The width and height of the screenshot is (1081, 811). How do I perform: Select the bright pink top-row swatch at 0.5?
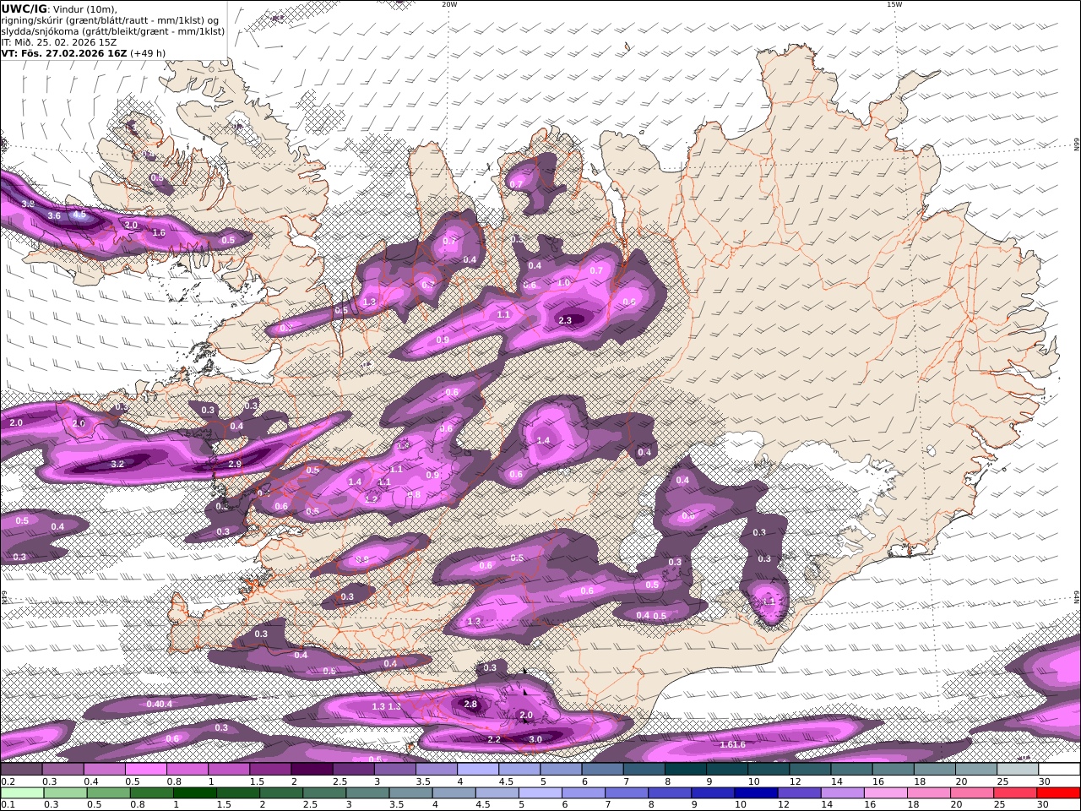(x=147, y=769)
